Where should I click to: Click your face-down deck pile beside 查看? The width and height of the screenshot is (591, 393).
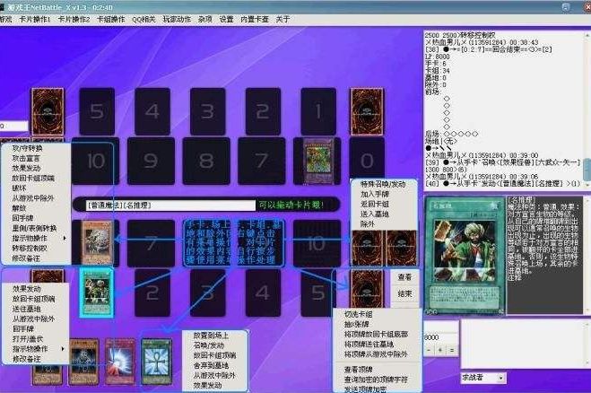pyautogui.click(x=367, y=290)
